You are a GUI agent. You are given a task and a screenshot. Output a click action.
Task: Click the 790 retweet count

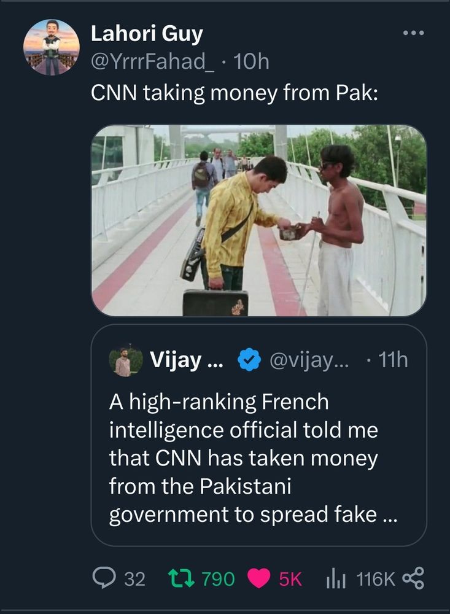coord(218,578)
